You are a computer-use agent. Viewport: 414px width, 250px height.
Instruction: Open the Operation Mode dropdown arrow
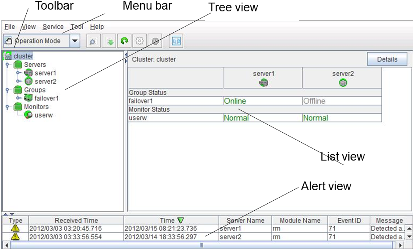point(75,41)
